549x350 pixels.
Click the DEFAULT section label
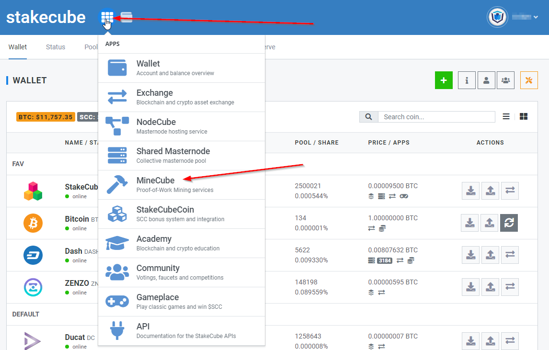(25, 314)
